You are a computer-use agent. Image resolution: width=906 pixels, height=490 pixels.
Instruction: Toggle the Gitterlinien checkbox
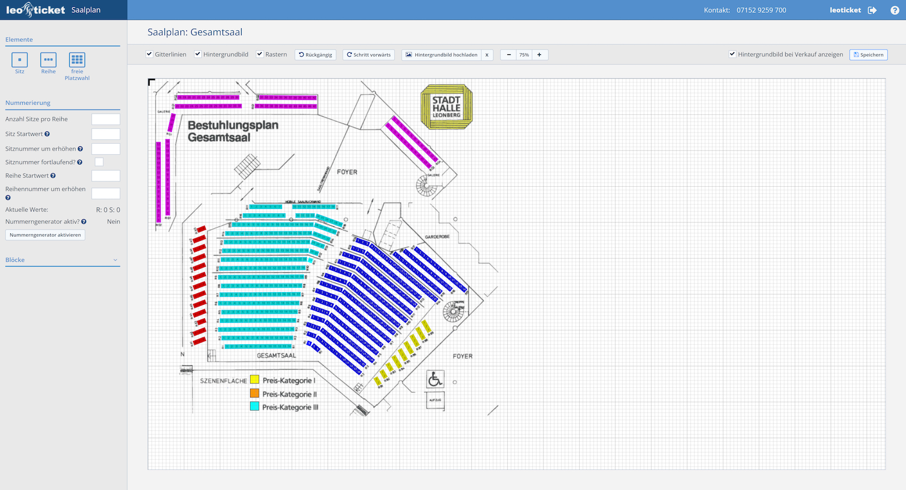tap(150, 54)
